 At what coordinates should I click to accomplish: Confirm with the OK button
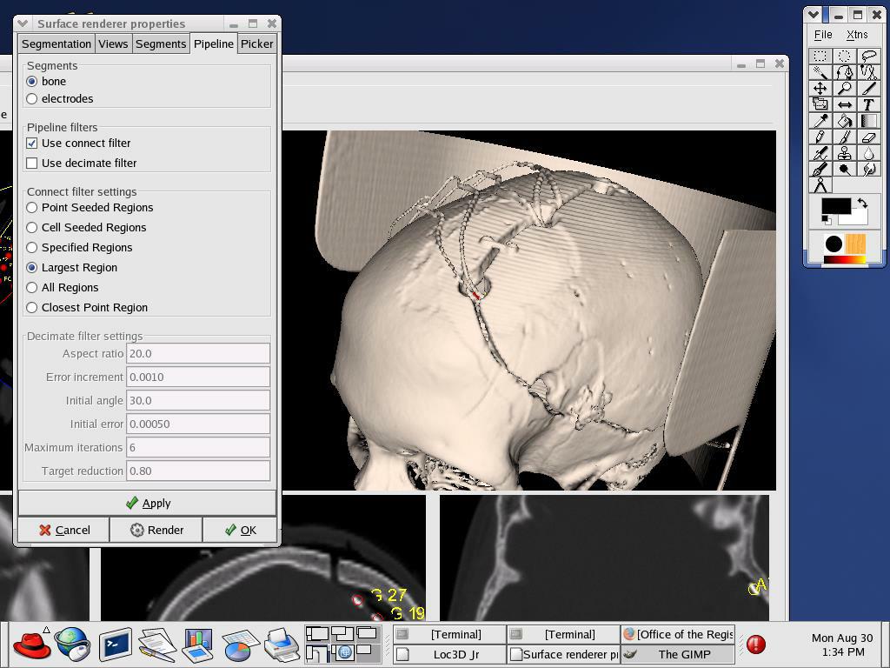240,530
